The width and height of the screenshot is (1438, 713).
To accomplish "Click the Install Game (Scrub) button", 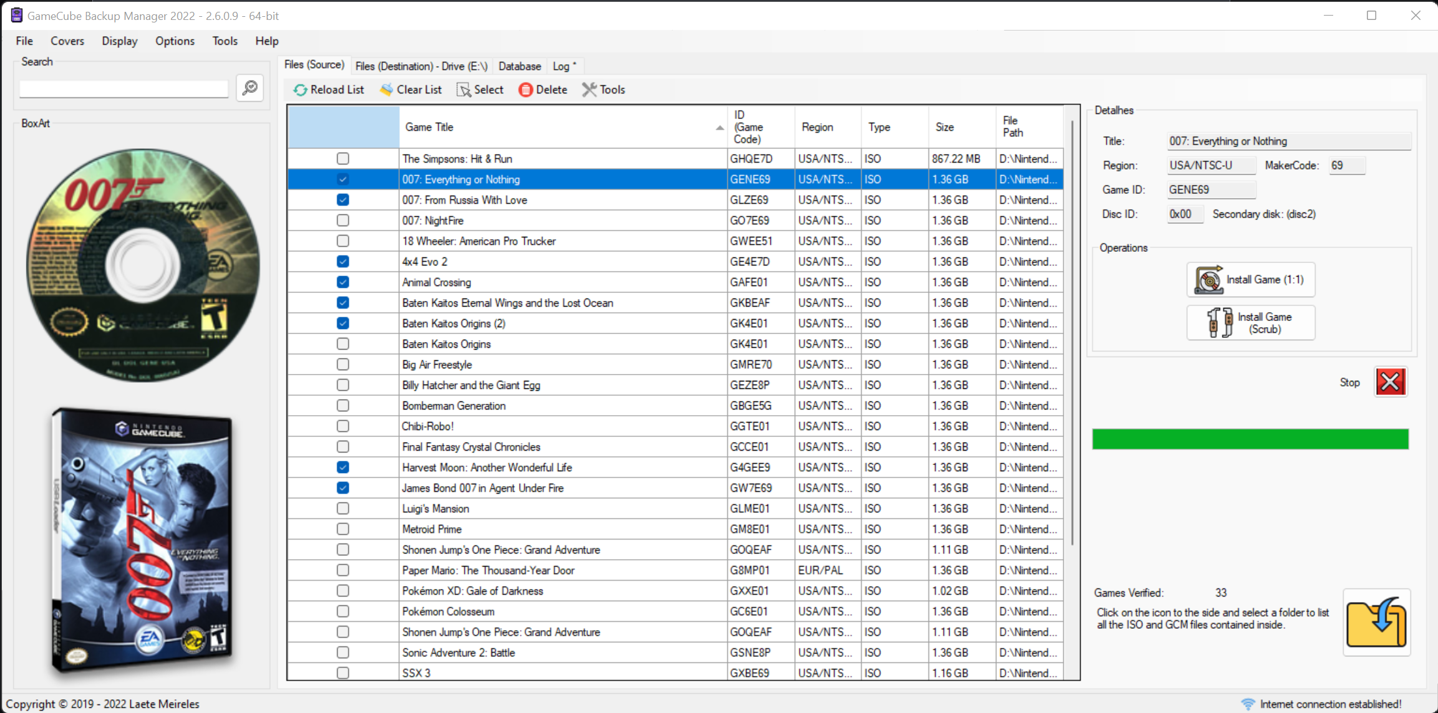I will coord(1250,322).
